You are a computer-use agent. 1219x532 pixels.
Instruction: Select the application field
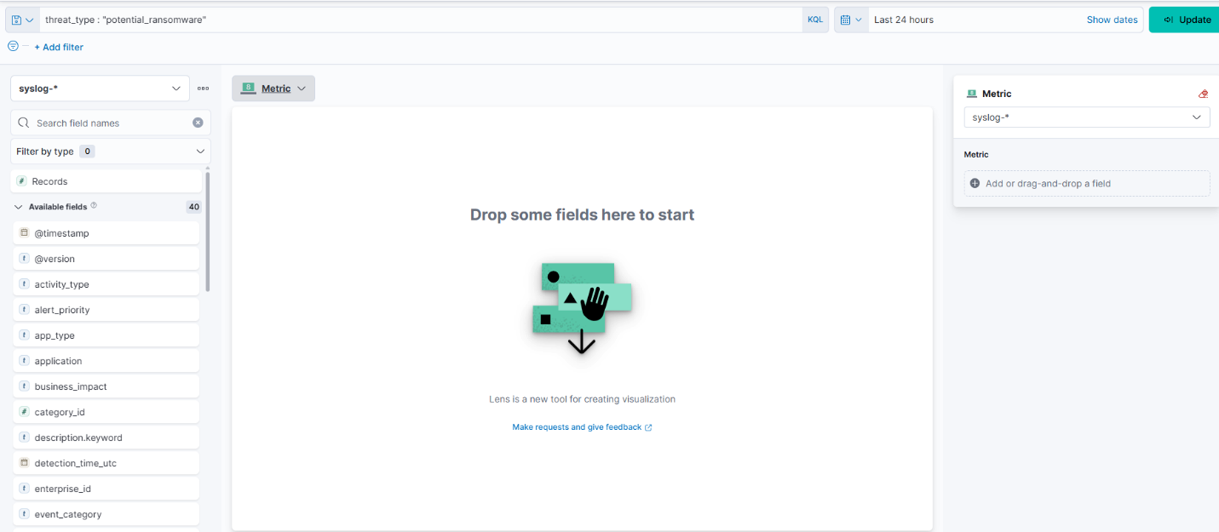pos(106,361)
